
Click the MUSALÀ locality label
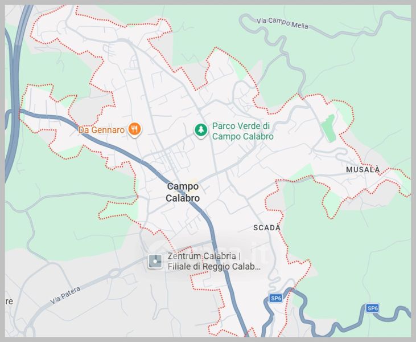[363, 169]
